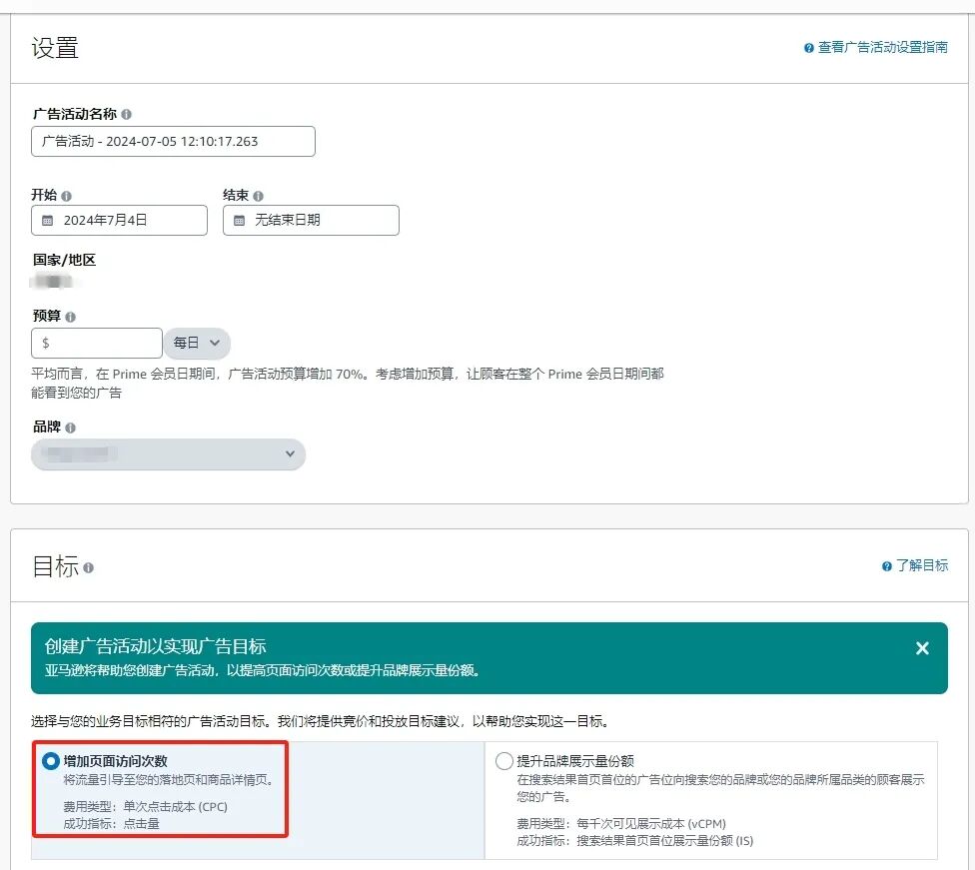The image size is (975, 870).
Task: Dismiss the goal creation banner
Action: tap(922, 646)
